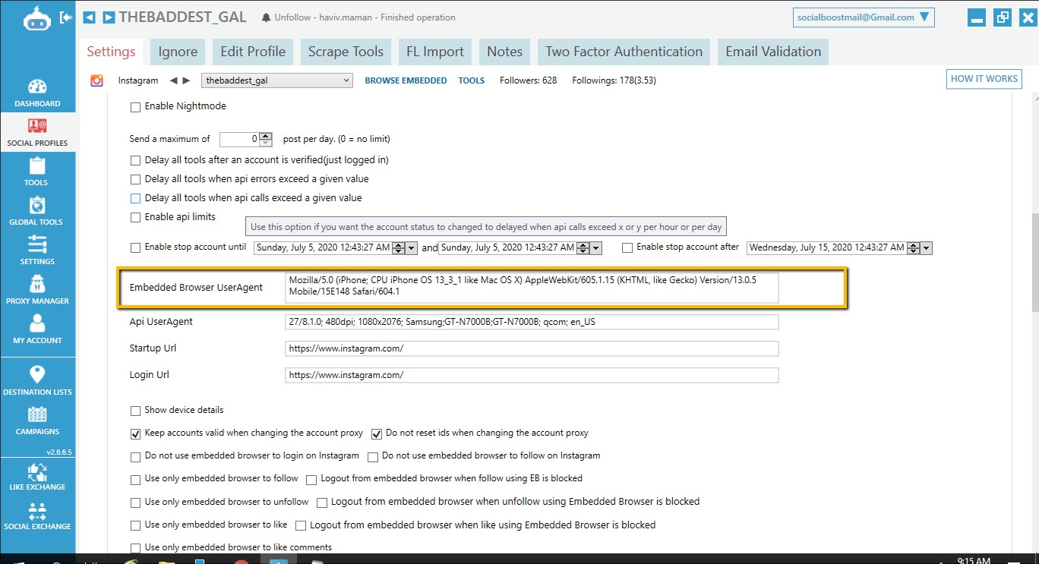This screenshot has width=1039, height=564.
Task: Open socialboostmail@Gmail.com account dropdown
Action: tap(863, 17)
